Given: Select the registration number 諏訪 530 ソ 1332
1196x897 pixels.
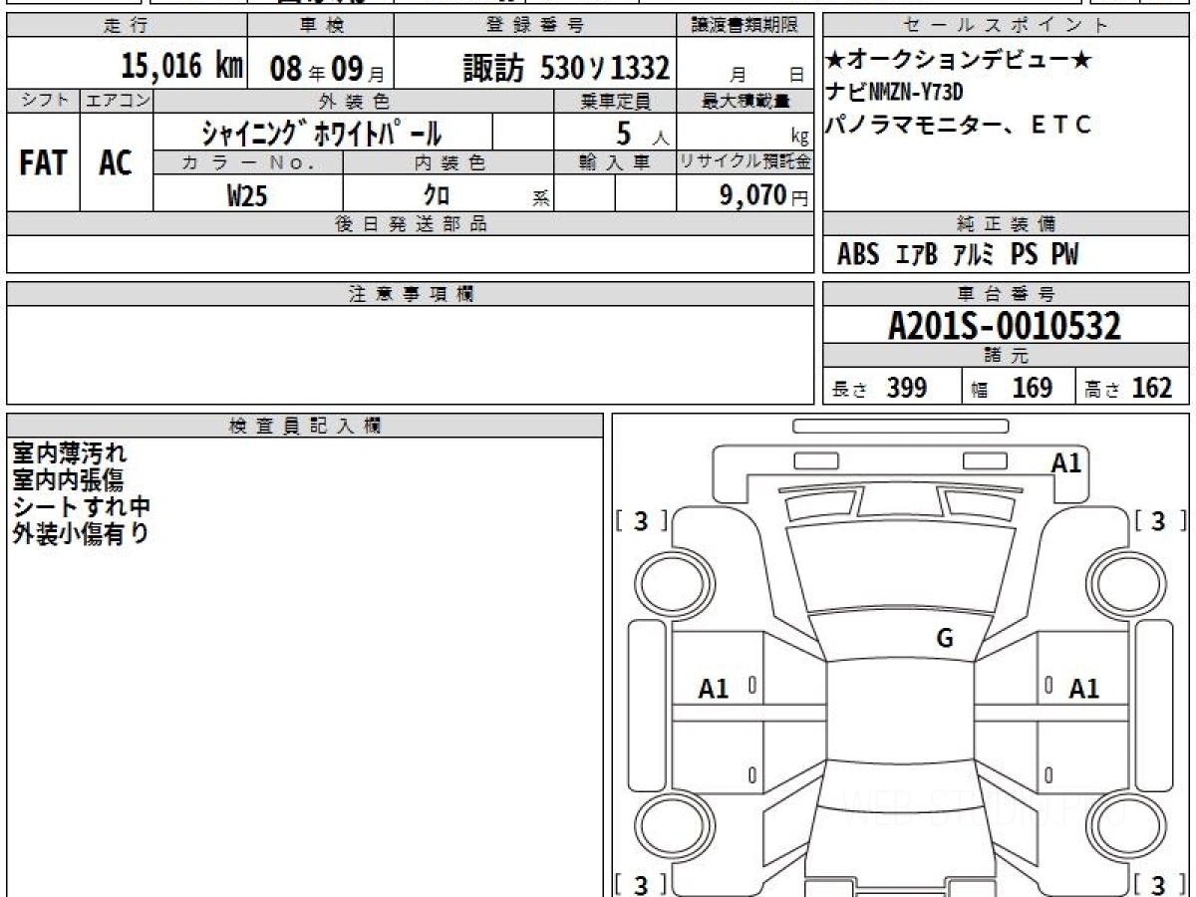Looking at the screenshot, I should click(x=565, y=68).
